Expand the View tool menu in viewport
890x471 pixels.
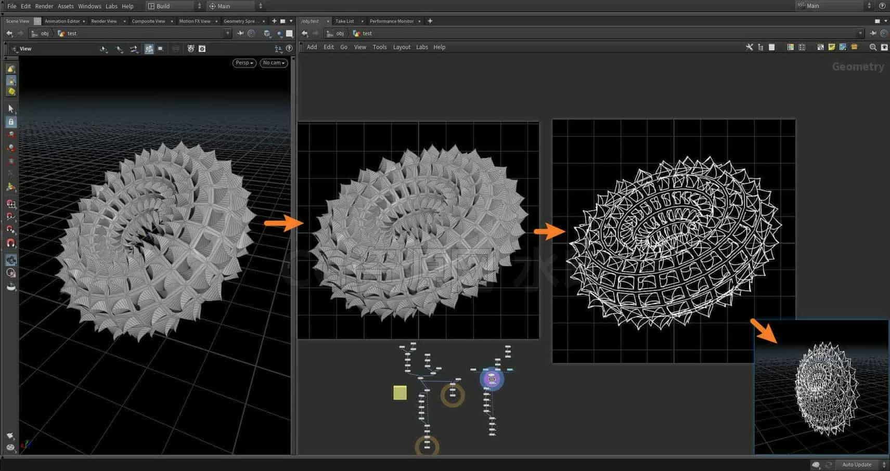click(21, 48)
